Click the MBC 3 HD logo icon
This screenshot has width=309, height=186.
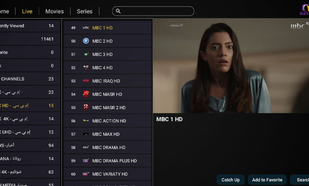86,54
